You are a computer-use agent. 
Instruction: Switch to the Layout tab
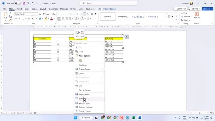[43, 9]
